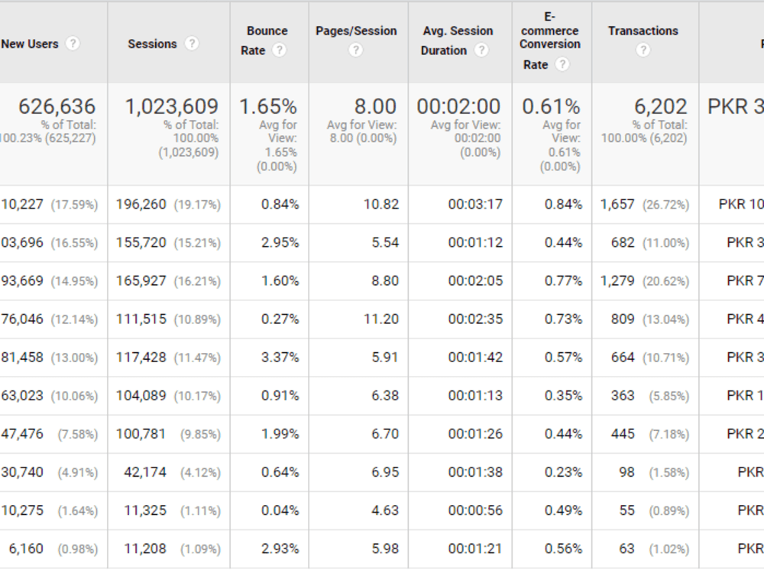Sort by E-commerce Conversion Rate header
Screen dimensions: 764x573
click(x=549, y=40)
